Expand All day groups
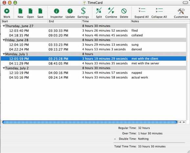This screenshot has width=190, height=153. click(141, 13)
